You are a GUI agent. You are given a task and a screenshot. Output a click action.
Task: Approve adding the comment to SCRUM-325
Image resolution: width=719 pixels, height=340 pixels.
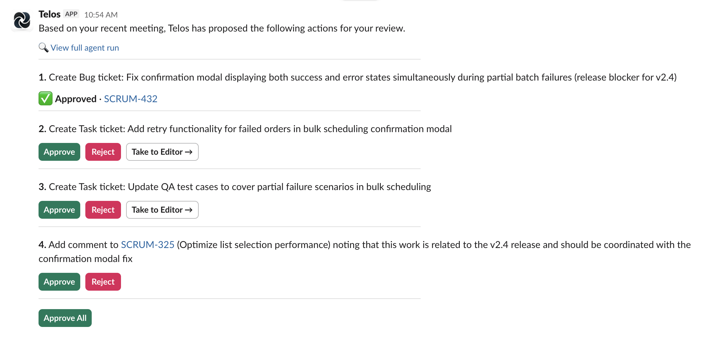(59, 282)
